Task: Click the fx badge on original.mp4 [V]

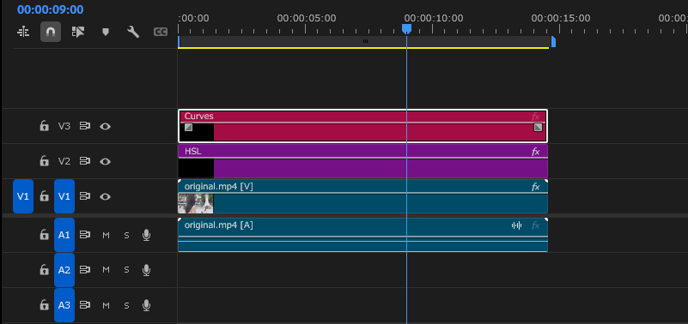Action: pos(535,187)
